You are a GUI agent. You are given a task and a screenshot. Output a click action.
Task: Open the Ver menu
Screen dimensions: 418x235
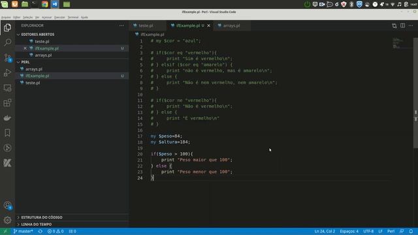click(37, 18)
